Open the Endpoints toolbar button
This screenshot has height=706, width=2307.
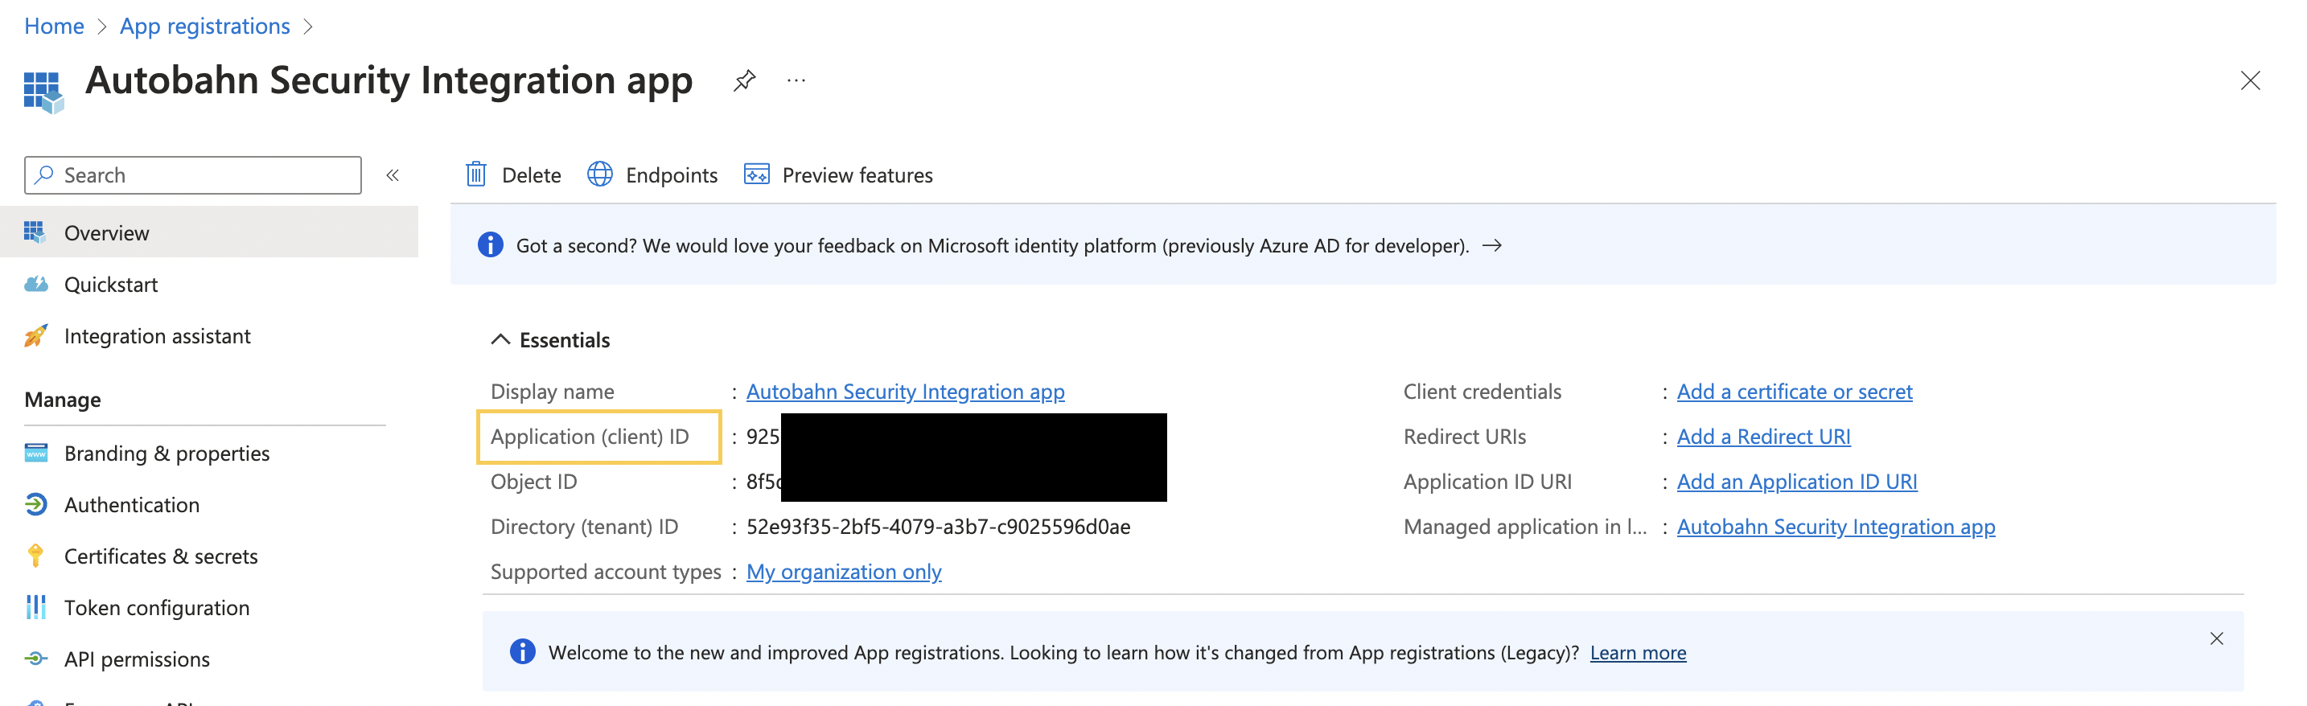(653, 175)
